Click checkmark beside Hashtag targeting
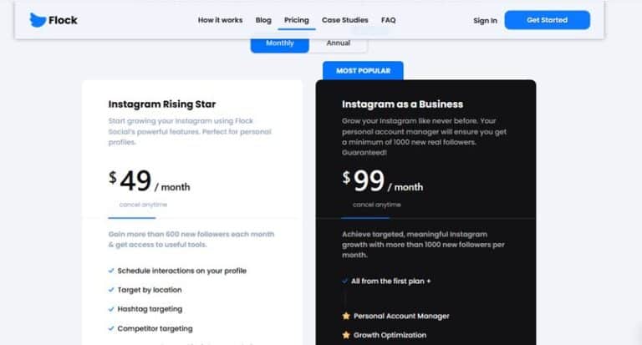This screenshot has width=642, height=345. coord(111,309)
